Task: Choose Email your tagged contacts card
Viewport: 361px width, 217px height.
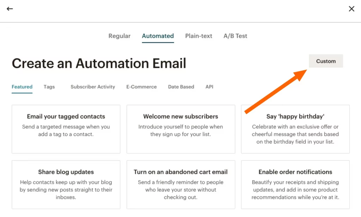Action: (x=66, y=129)
